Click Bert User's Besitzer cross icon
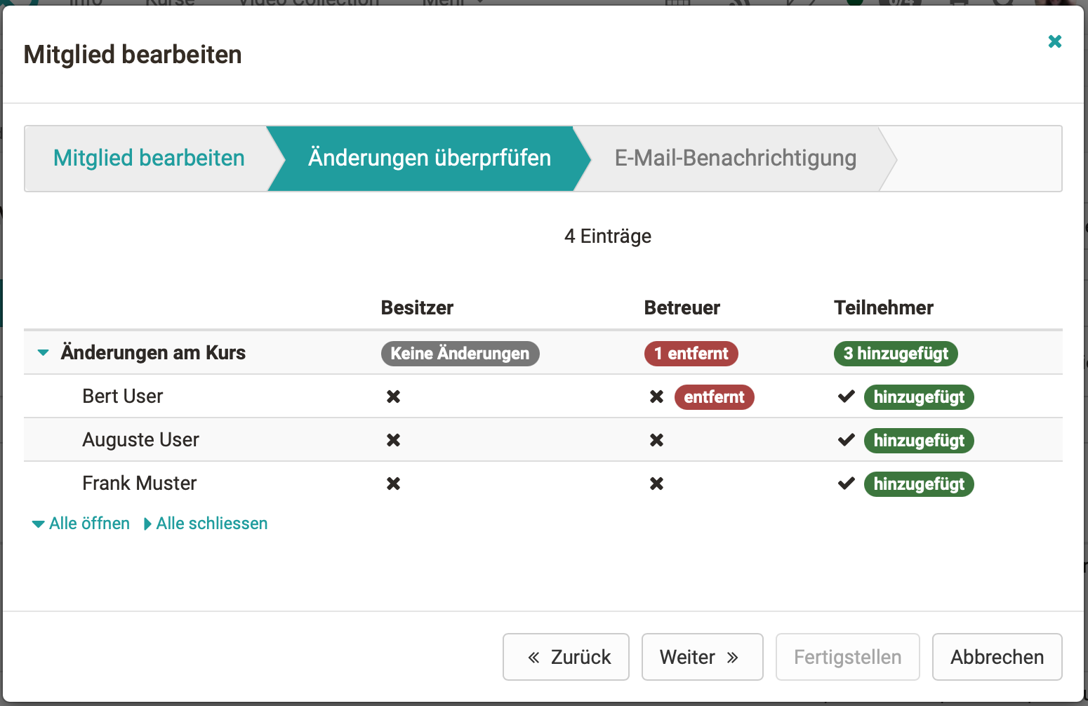Image resolution: width=1088 pixels, height=706 pixels. 393,397
